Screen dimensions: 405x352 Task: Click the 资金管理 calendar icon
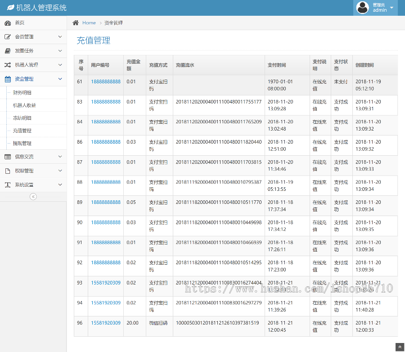(x=8, y=79)
